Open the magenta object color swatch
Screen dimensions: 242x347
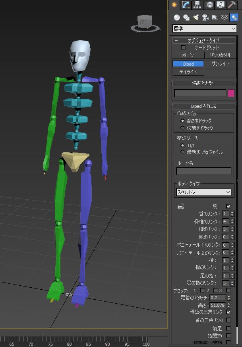(x=231, y=93)
